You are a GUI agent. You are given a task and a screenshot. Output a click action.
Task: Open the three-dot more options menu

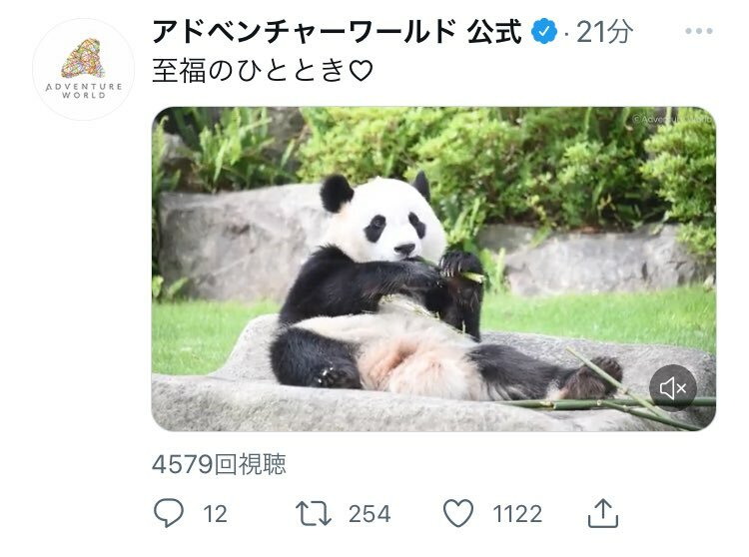point(699,31)
